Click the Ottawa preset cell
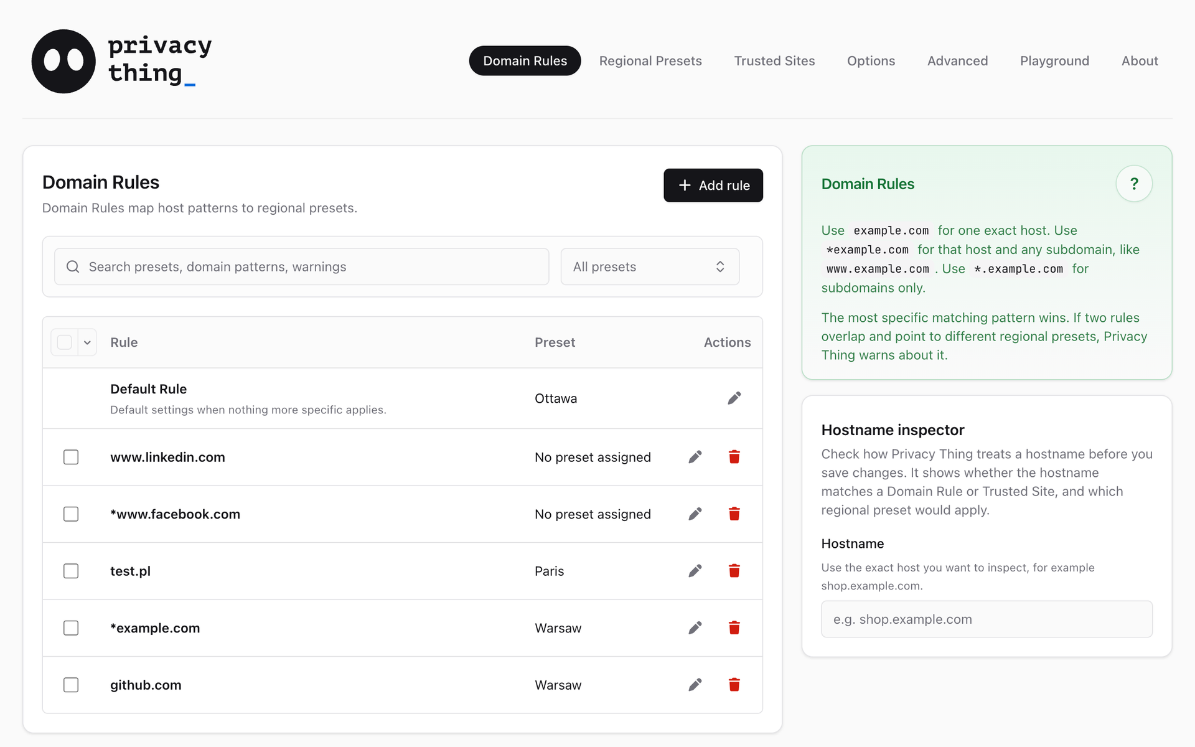1195x747 pixels. (556, 398)
